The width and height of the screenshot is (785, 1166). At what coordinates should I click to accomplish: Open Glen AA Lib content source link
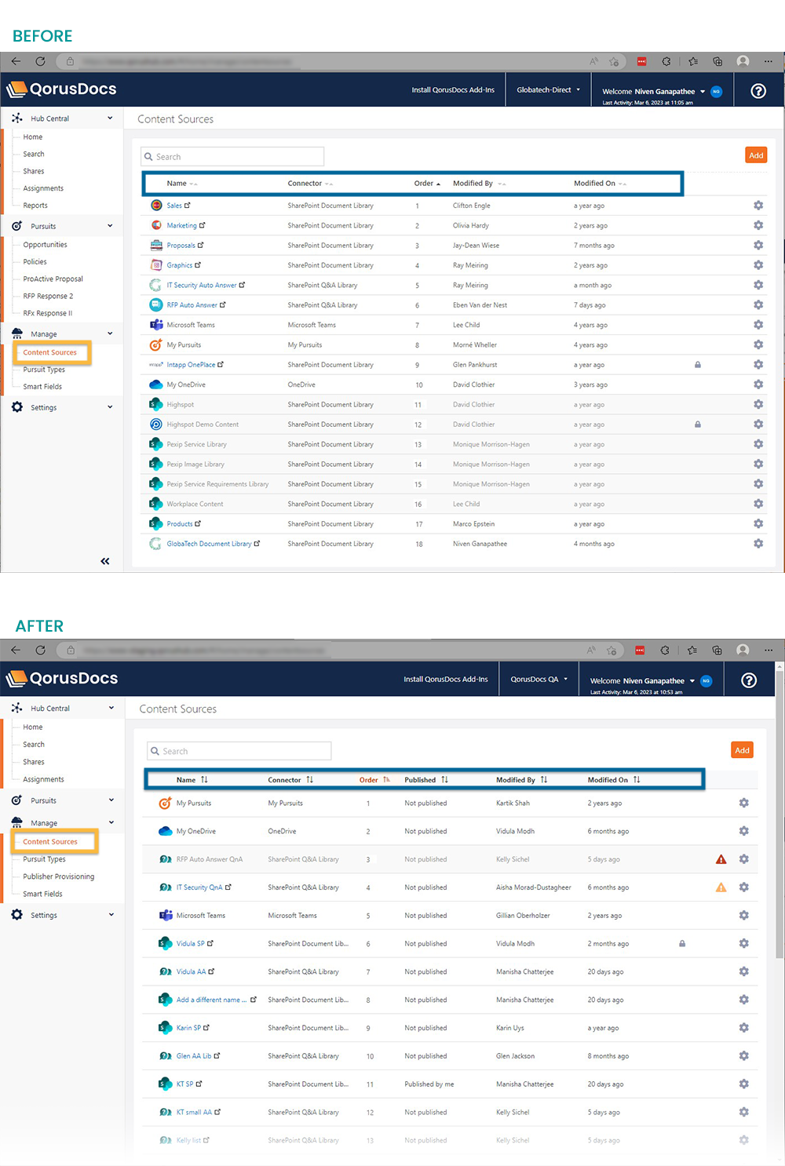(194, 1056)
